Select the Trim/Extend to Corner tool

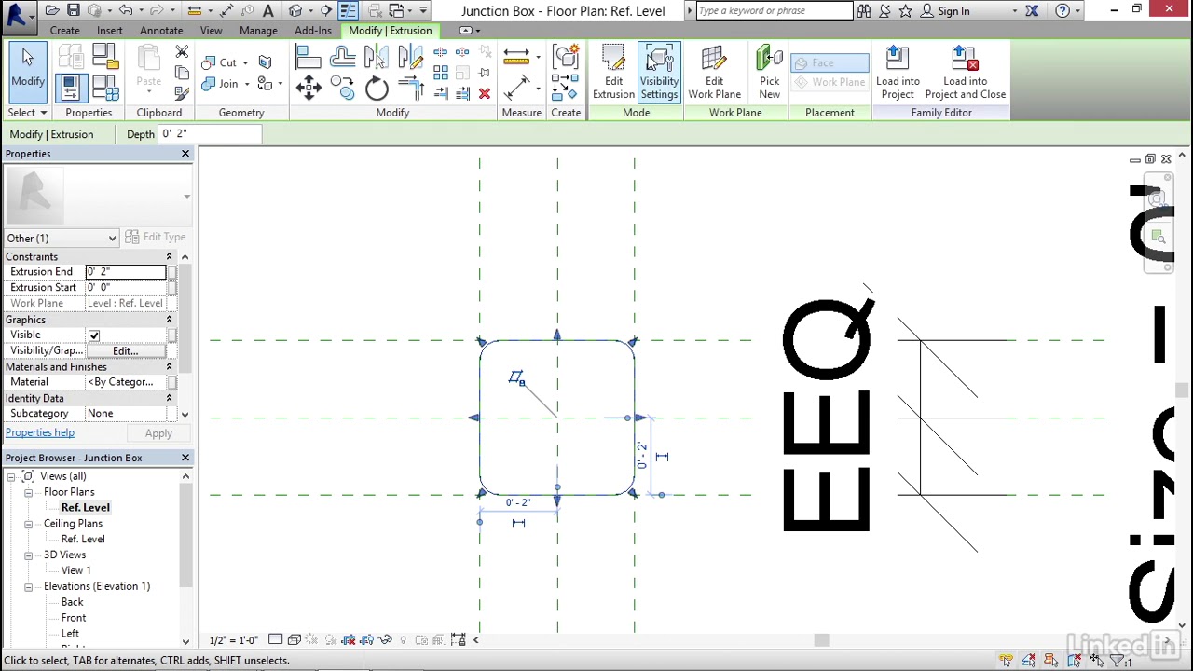coord(410,89)
